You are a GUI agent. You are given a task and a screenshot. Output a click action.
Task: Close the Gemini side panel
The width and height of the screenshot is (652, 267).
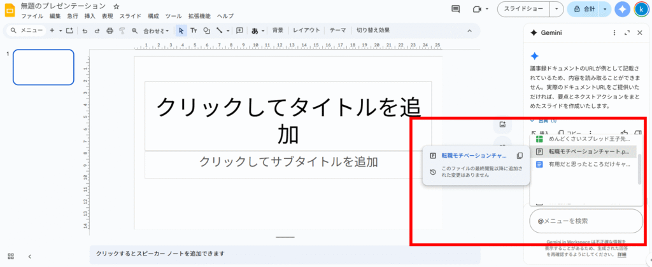click(x=639, y=32)
